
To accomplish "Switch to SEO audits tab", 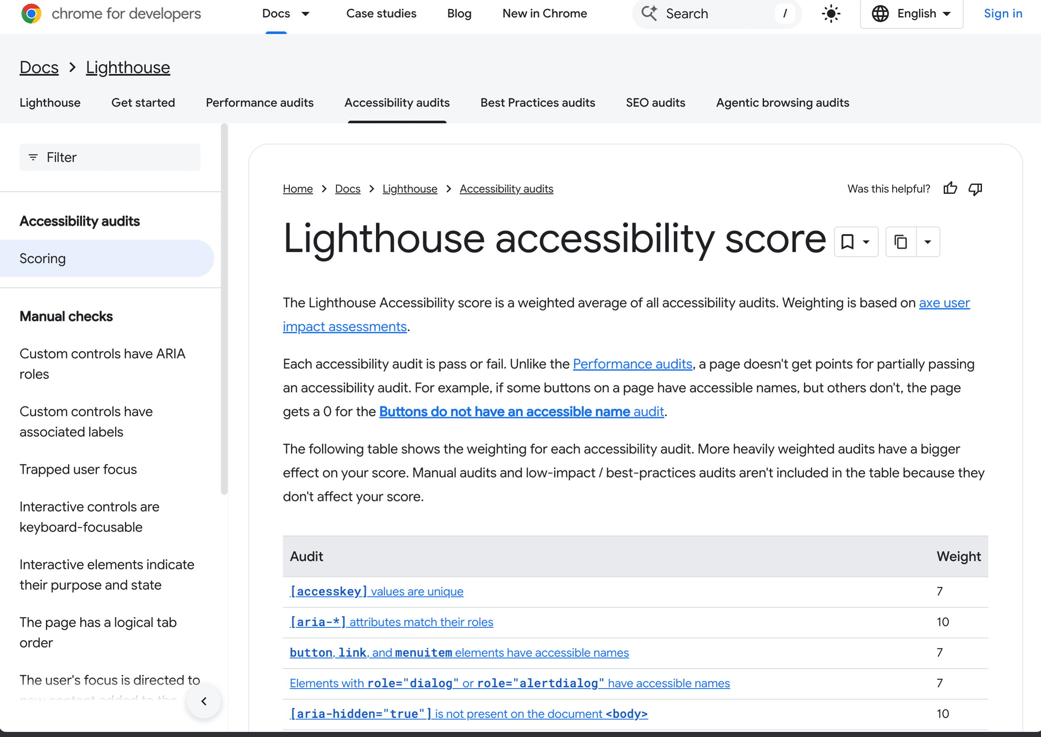I will (x=655, y=102).
